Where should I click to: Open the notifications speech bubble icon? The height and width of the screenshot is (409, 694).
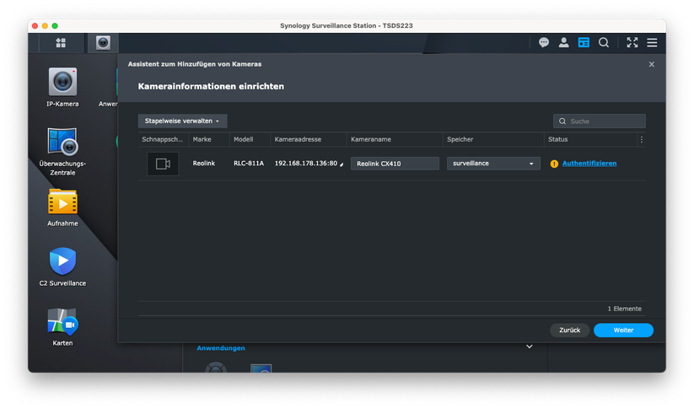coord(544,42)
